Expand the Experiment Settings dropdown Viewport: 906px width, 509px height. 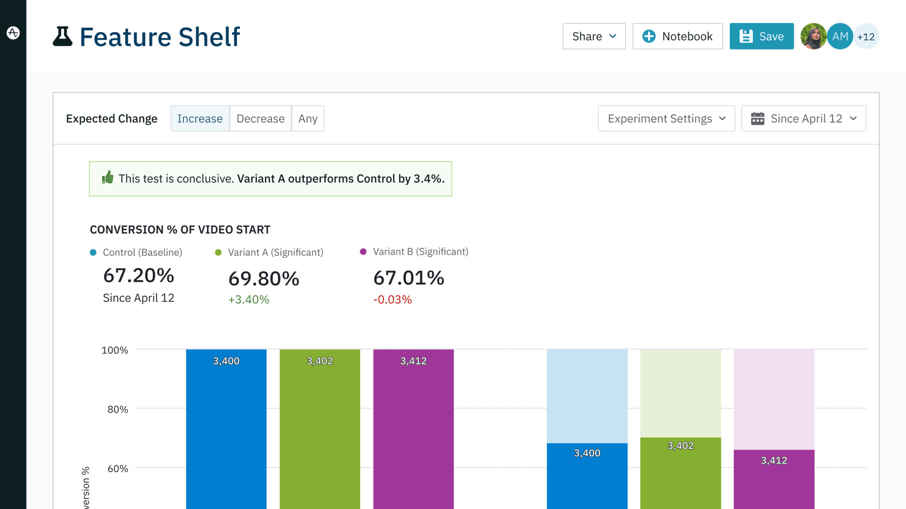(x=666, y=118)
